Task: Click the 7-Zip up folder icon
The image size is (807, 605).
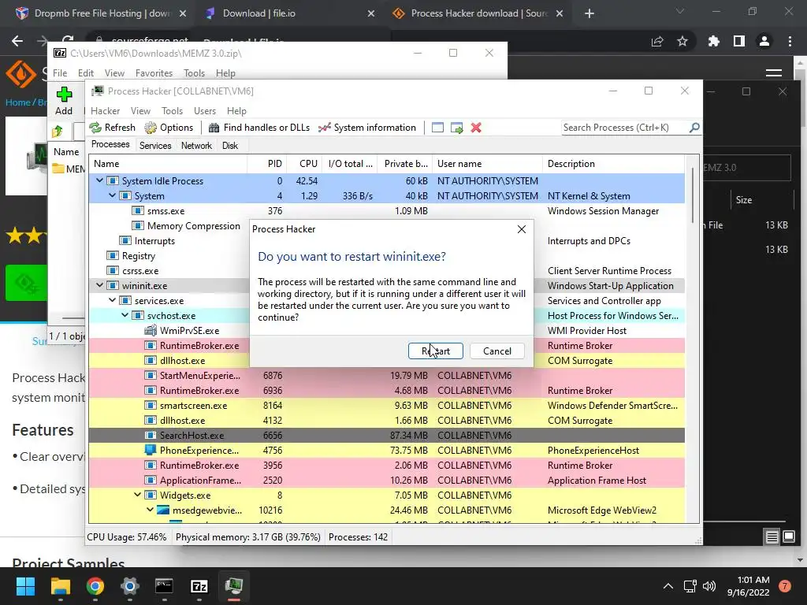Action: coord(58,132)
